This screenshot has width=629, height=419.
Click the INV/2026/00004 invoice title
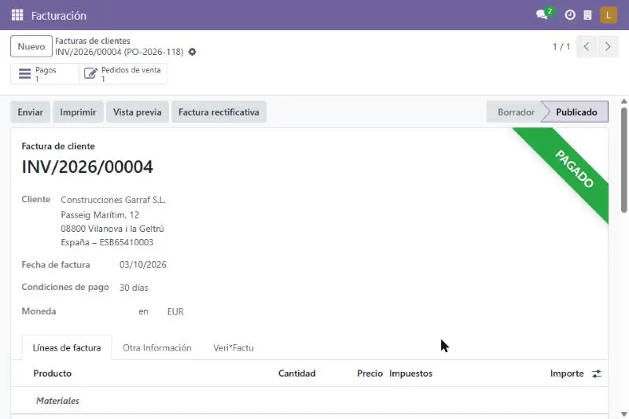tap(87, 167)
